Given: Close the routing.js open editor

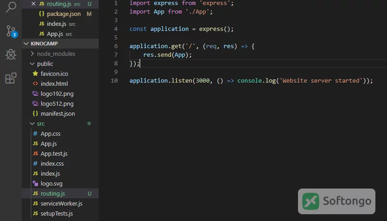Looking at the screenshot, I should [33, 4].
